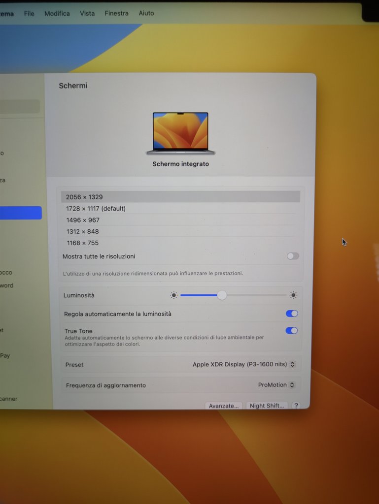Click the high brightness sun icon
This screenshot has width=379, height=504.
pyautogui.click(x=293, y=295)
